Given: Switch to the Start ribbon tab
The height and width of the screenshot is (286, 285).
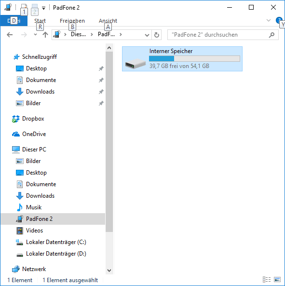Looking at the screenshot, I should click(40, 21).
